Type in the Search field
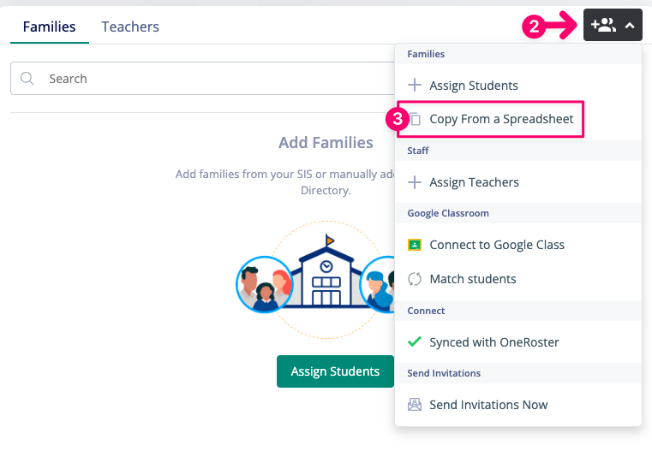The width and height of the screenshot is (652, 451). [x=214, y=79]
